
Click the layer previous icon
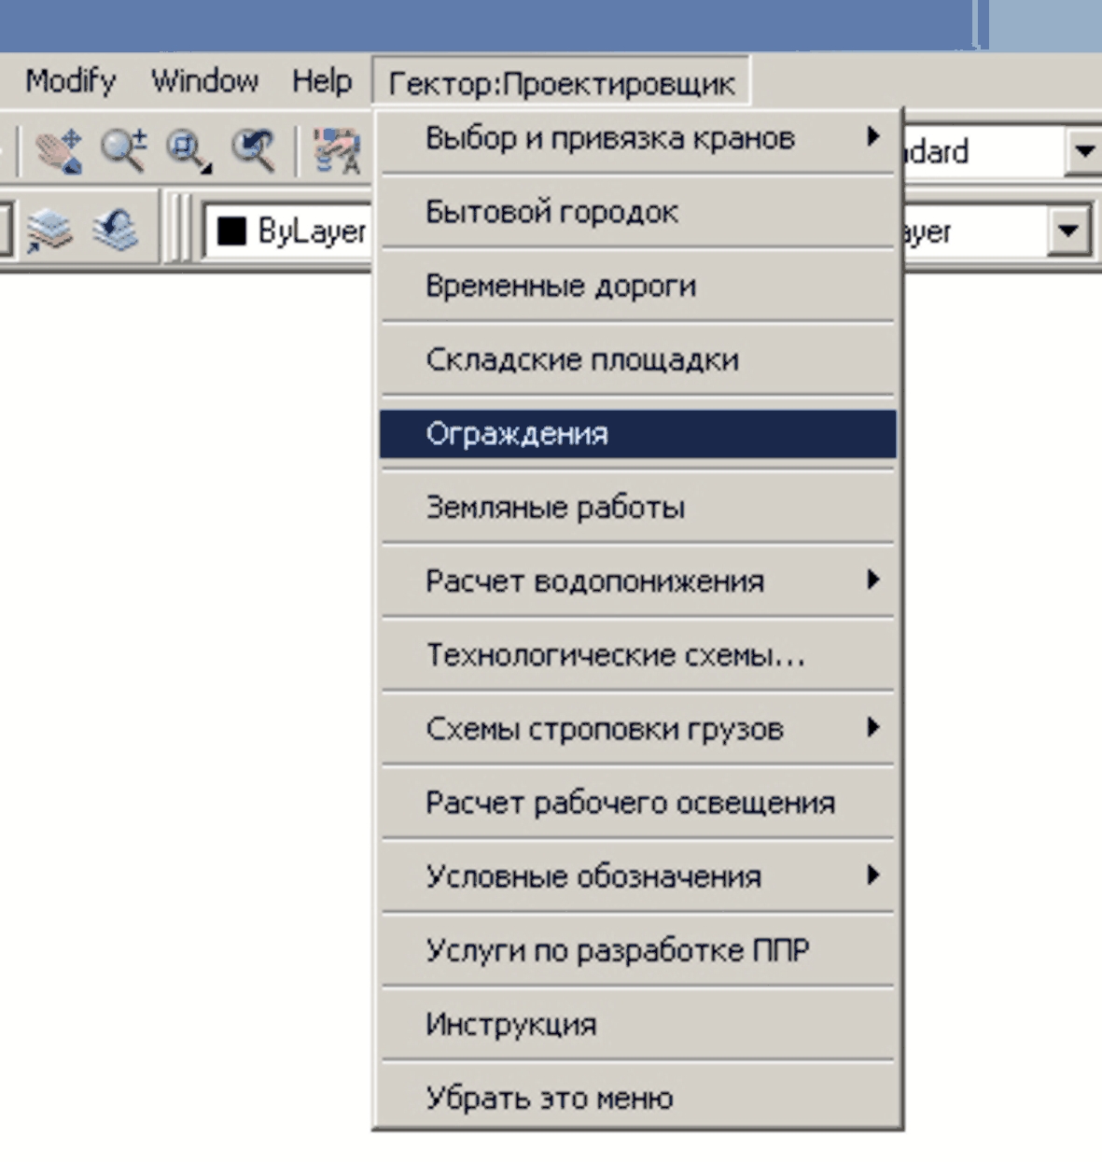(x=115, y=231)
